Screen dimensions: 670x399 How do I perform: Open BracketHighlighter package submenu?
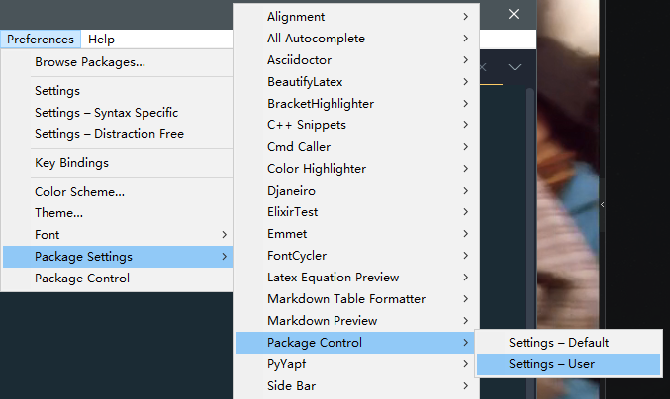320,104
